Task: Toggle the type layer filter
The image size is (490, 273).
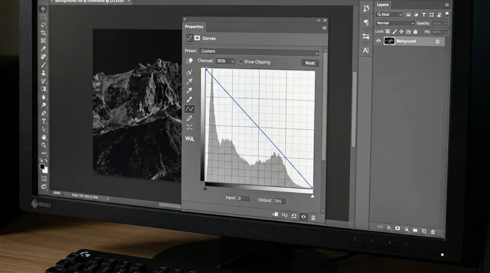Action: click(x=424, y=15)
